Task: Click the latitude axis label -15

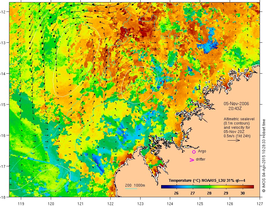Action: tap(3, 104)
